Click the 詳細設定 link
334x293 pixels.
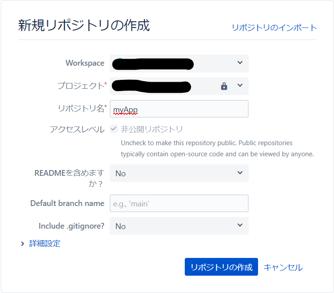point(45,244)
